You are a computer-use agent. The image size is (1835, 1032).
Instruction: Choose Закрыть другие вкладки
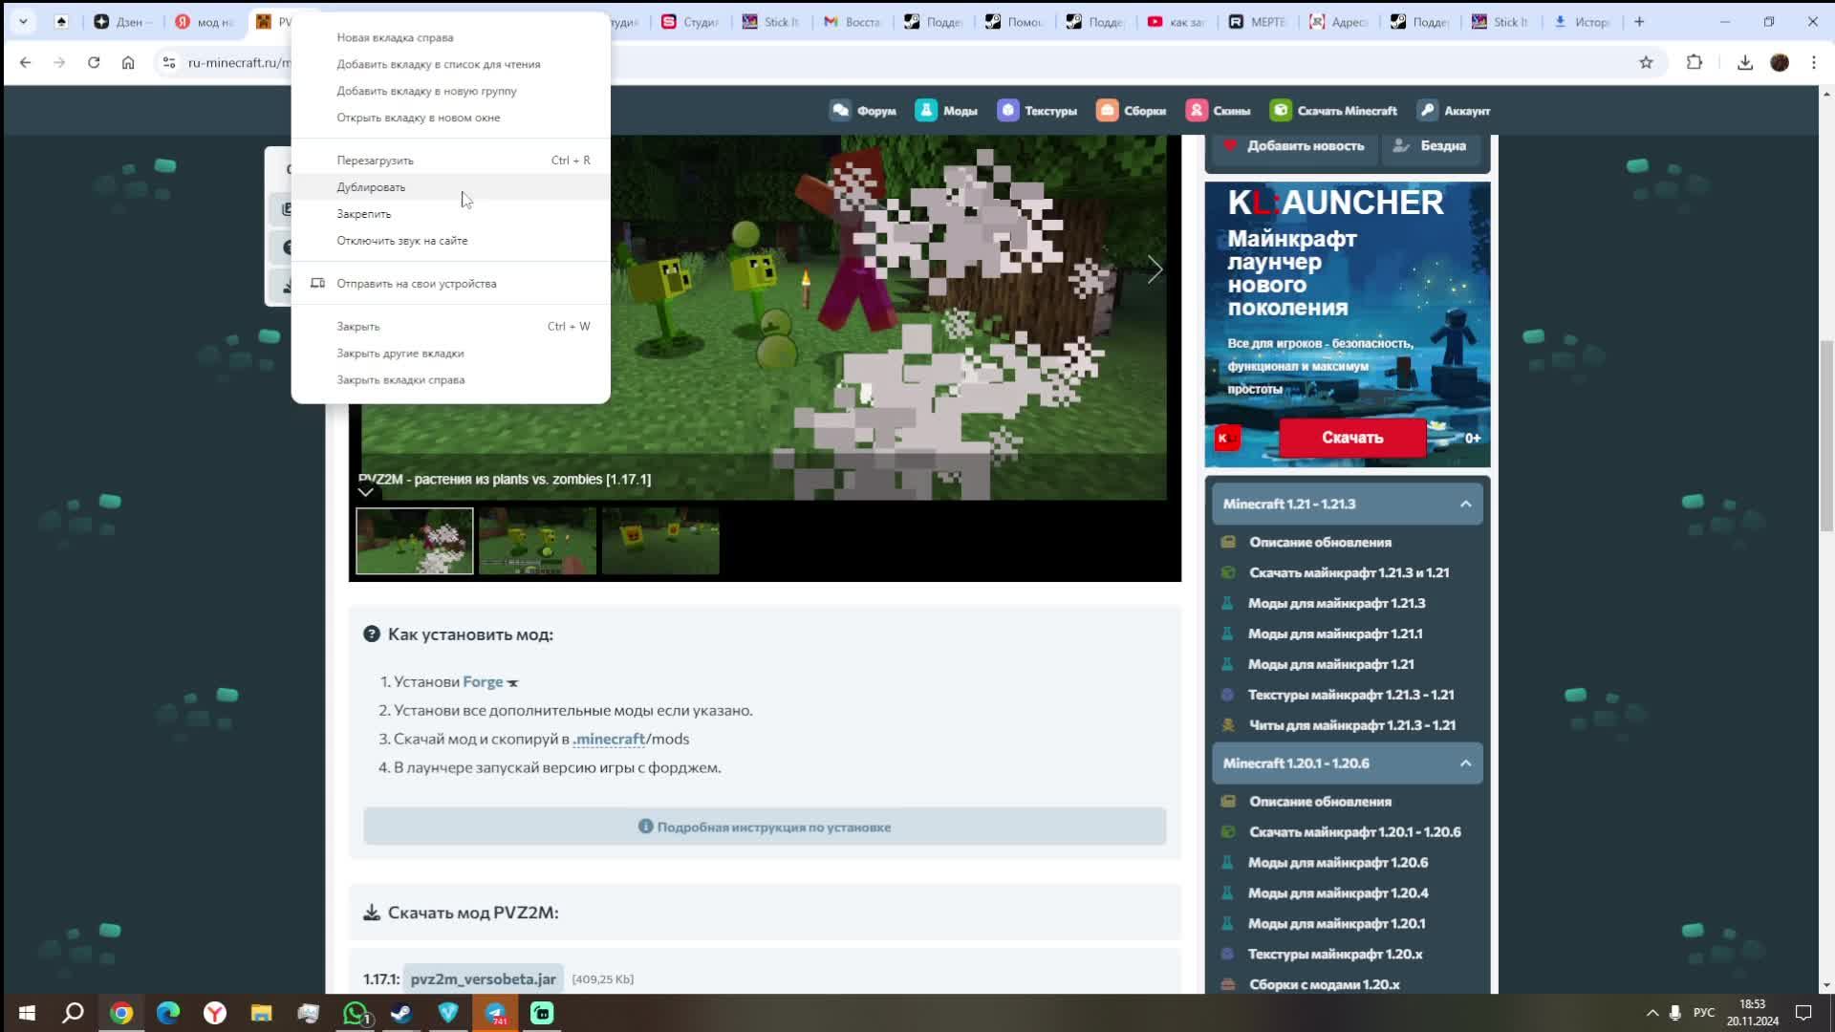[x=451, y=354]
